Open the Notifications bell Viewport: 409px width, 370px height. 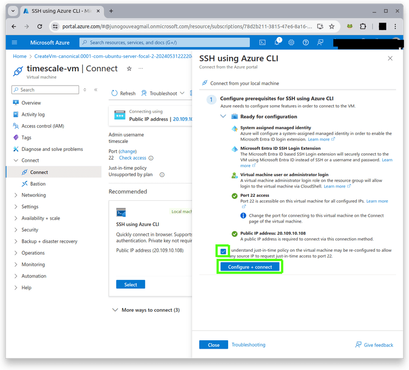pyautogui.click(x=277, y=43)
